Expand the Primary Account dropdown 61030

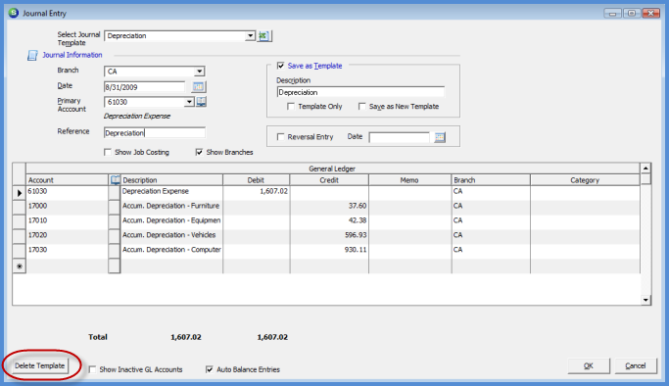[189, 102]
